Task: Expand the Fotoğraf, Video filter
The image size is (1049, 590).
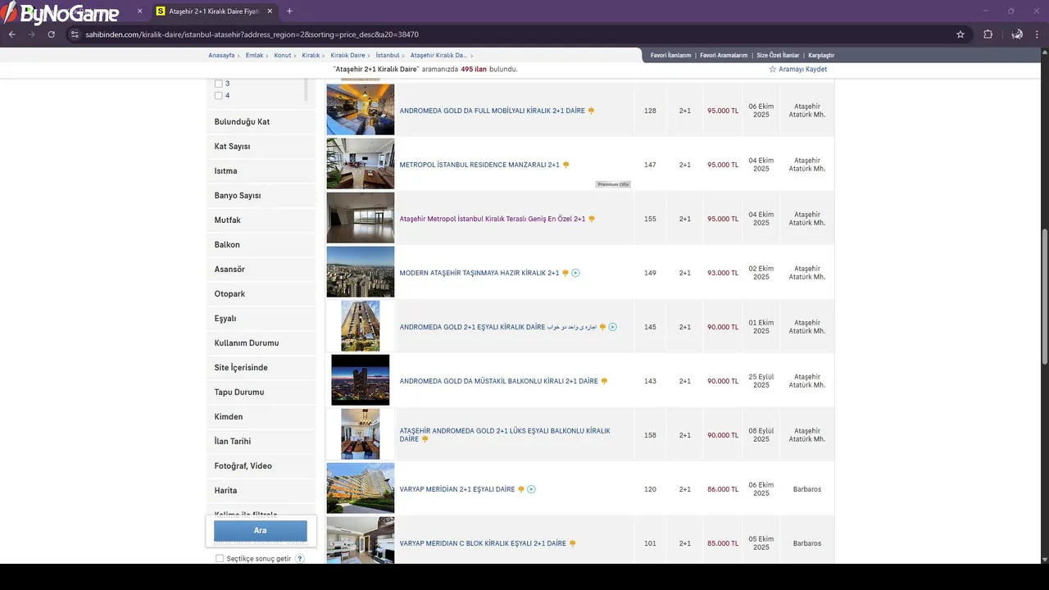Action: [x=261, y=466]
